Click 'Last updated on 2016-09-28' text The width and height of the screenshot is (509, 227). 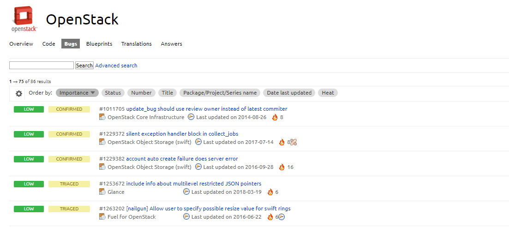[x=238, y=167]
